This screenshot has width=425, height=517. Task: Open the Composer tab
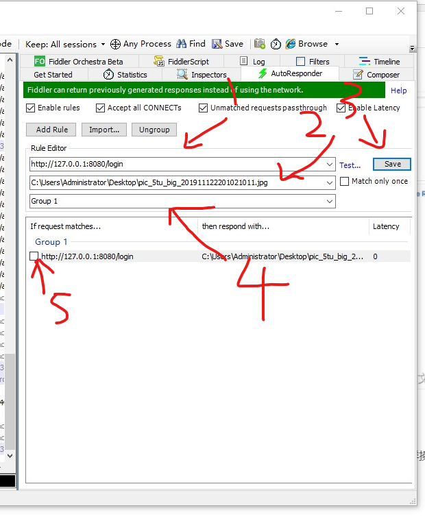pyautogui.click(x=376, y=75)
